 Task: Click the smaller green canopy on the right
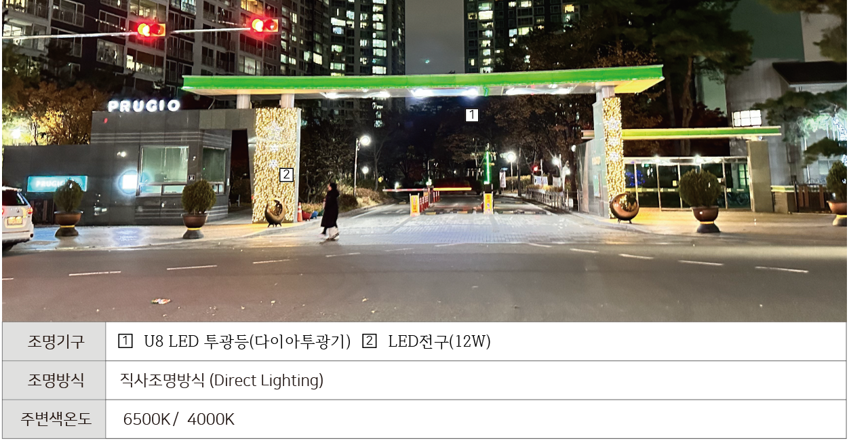point(700,133)
